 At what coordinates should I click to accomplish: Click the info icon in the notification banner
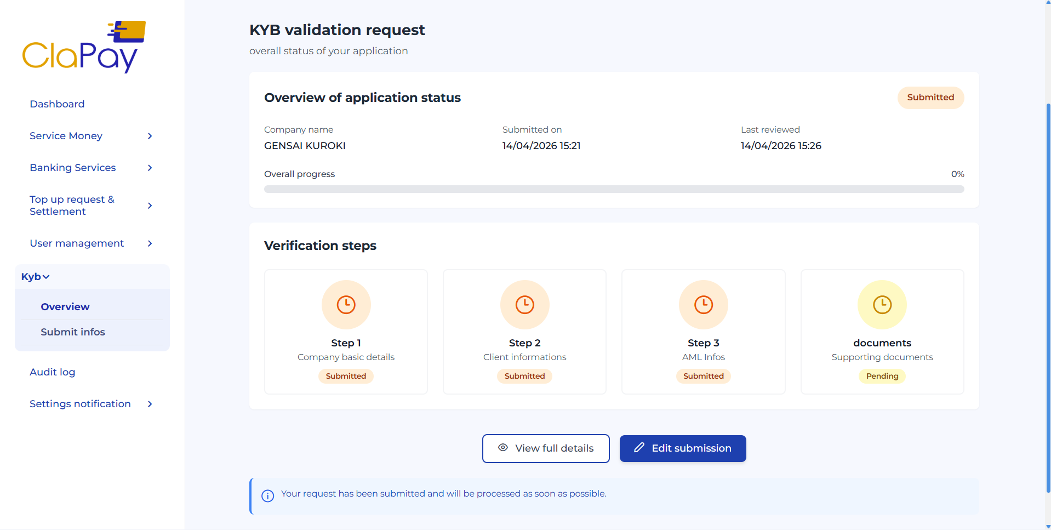point(267,495)
